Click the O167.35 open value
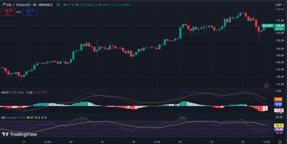The width and height of the screenshot is (287, 144). pyautogui.click(x=69, y=5)
